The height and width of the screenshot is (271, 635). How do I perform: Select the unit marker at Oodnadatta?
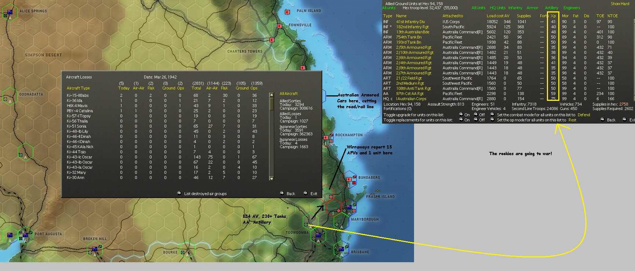5,99
